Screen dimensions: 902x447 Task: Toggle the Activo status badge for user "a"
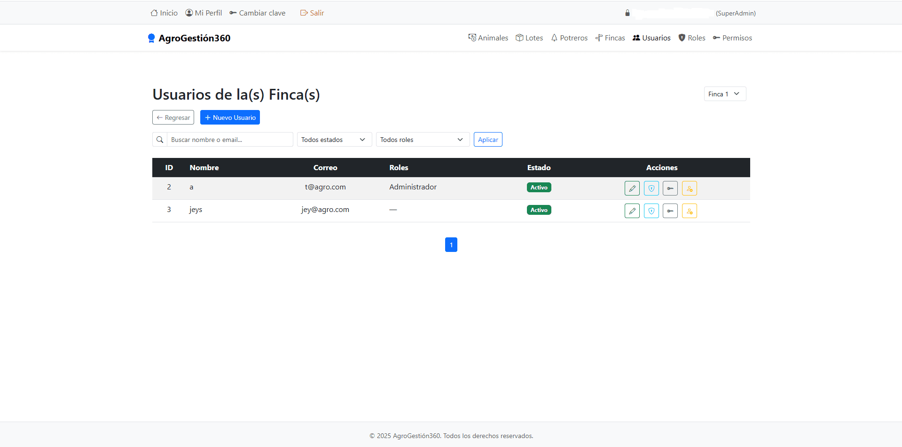pos(539,187)
